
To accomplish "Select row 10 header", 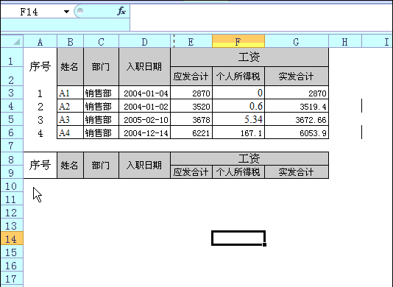I will 12,186.
